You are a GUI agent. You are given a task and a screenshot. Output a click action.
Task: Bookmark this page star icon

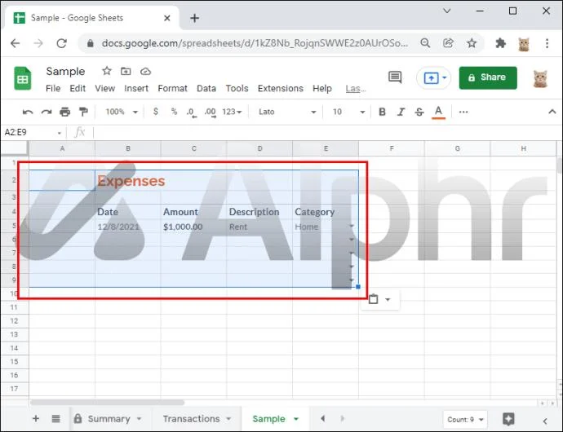pos(472,43)
